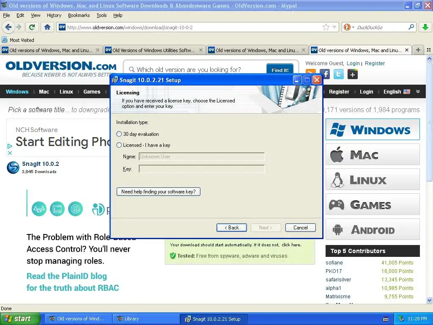This screenshot has height=325, width=433.
Task: Click the ad's target circle icon
Action: click(x=75, y=209)
